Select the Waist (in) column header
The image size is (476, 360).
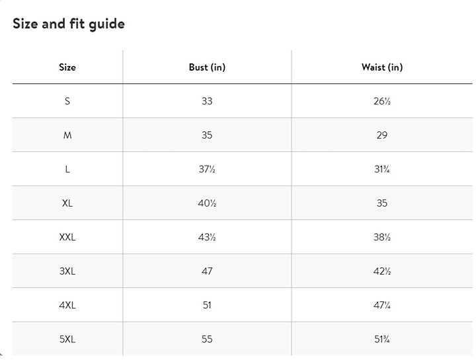pyautogui.click(x=382, y=67)
